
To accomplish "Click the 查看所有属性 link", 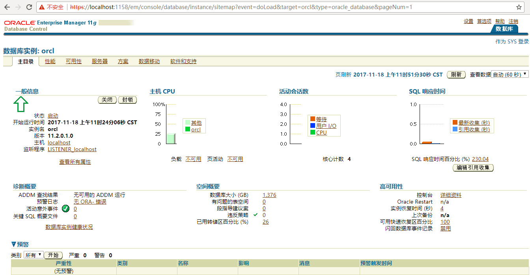I will click(x=75, y=162).
